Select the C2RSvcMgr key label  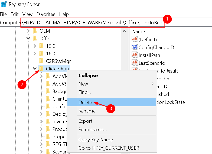[58, 61]
